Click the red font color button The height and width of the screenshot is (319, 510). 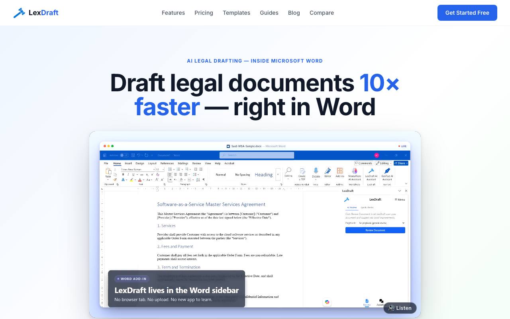coord(140,180)
